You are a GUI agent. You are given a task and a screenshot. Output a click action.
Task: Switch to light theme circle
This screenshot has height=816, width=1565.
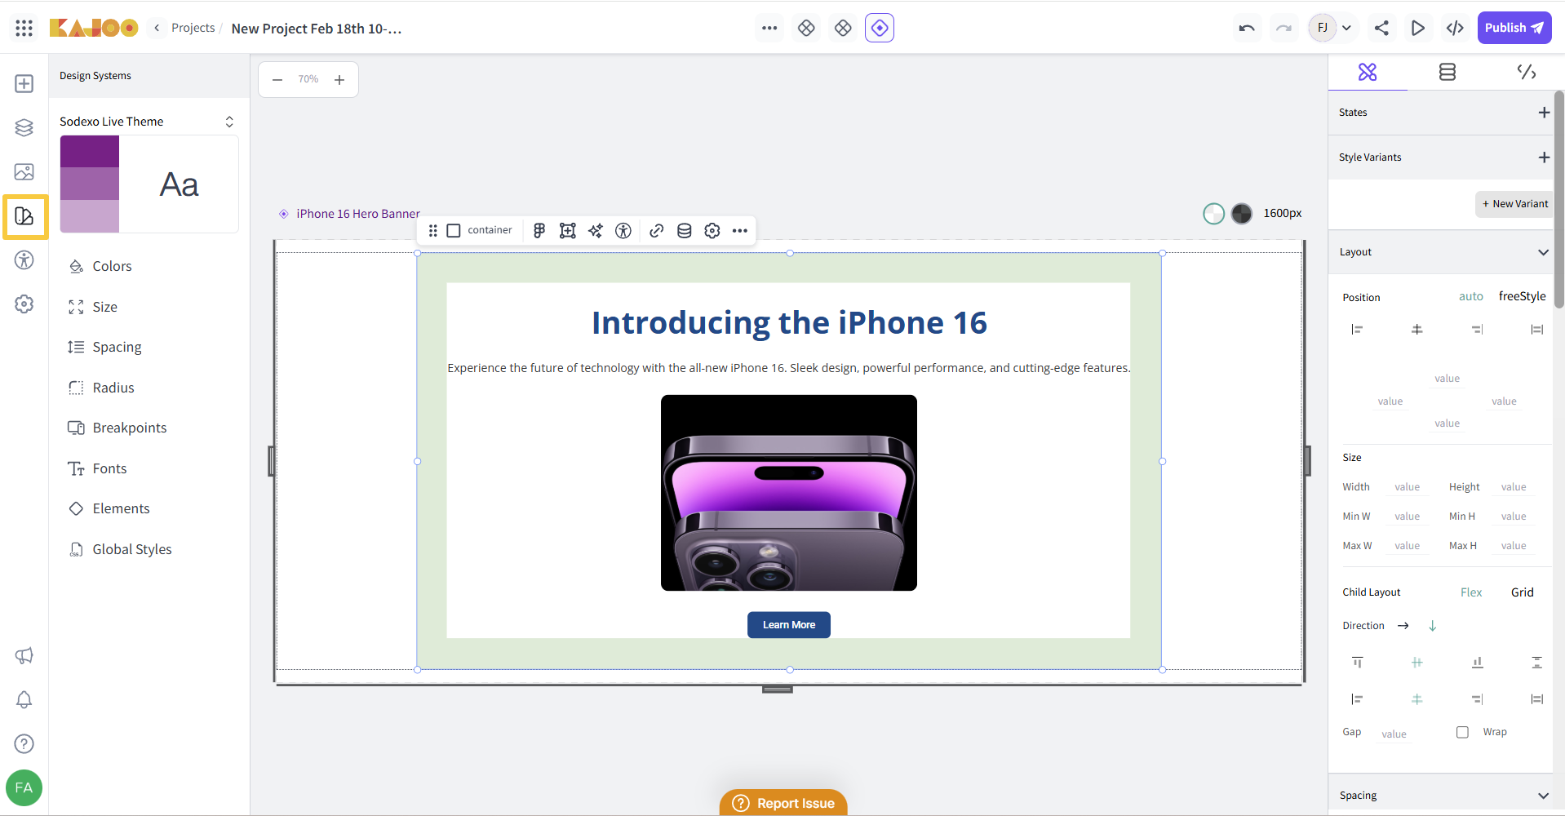(1213, 214)
